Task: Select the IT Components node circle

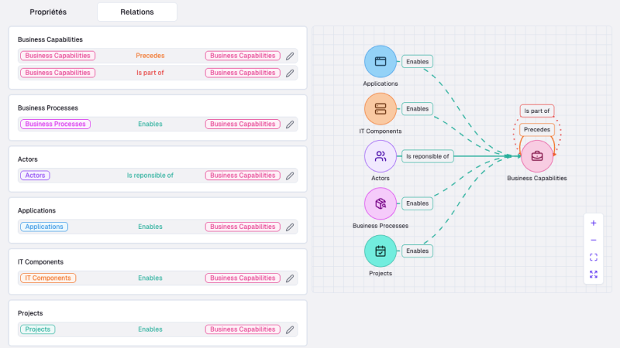Action: pos(380,109)
